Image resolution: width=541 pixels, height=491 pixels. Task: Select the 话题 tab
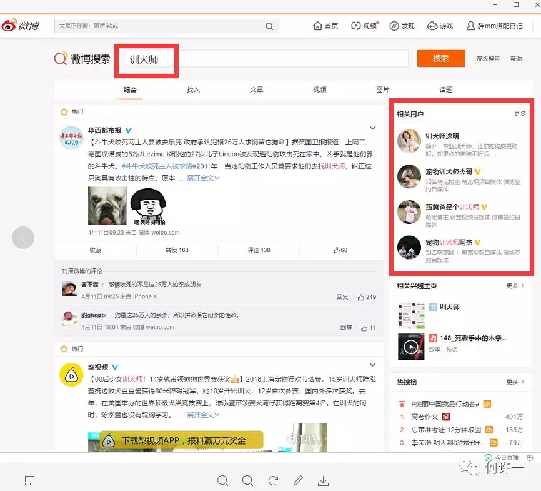[446, 90]
